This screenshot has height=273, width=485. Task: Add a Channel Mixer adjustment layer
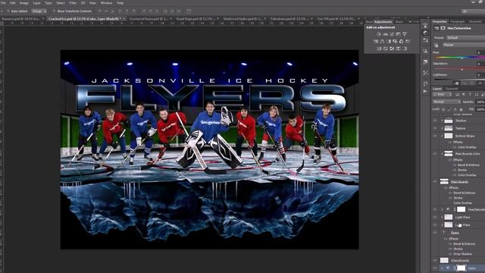(x=402, y=42)
